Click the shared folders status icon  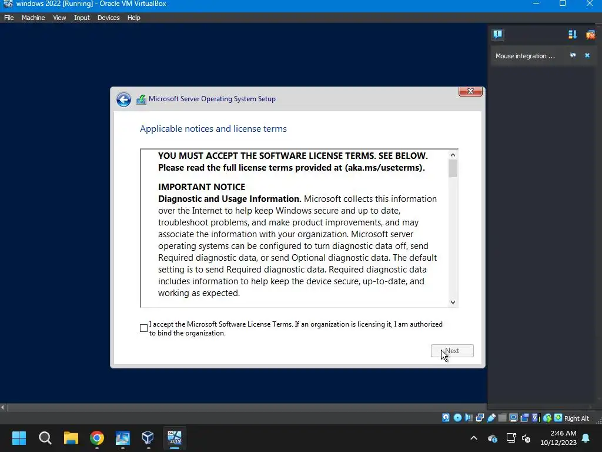point(502,418)
